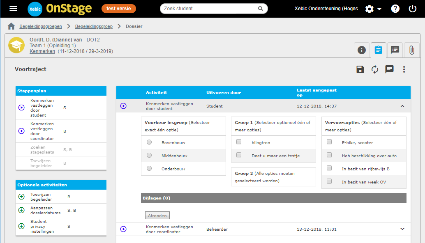Viewport: 425px width, 243px height.
Task: Click play icon for Kenmerken vastleggen door student step
Action: 21,108
